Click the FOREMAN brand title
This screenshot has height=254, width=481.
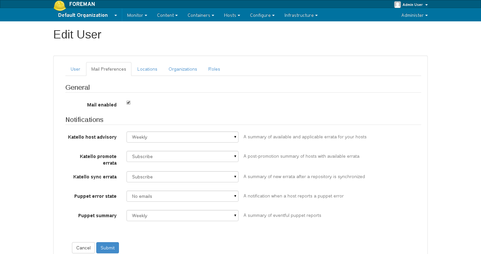(x=82, y=4)
